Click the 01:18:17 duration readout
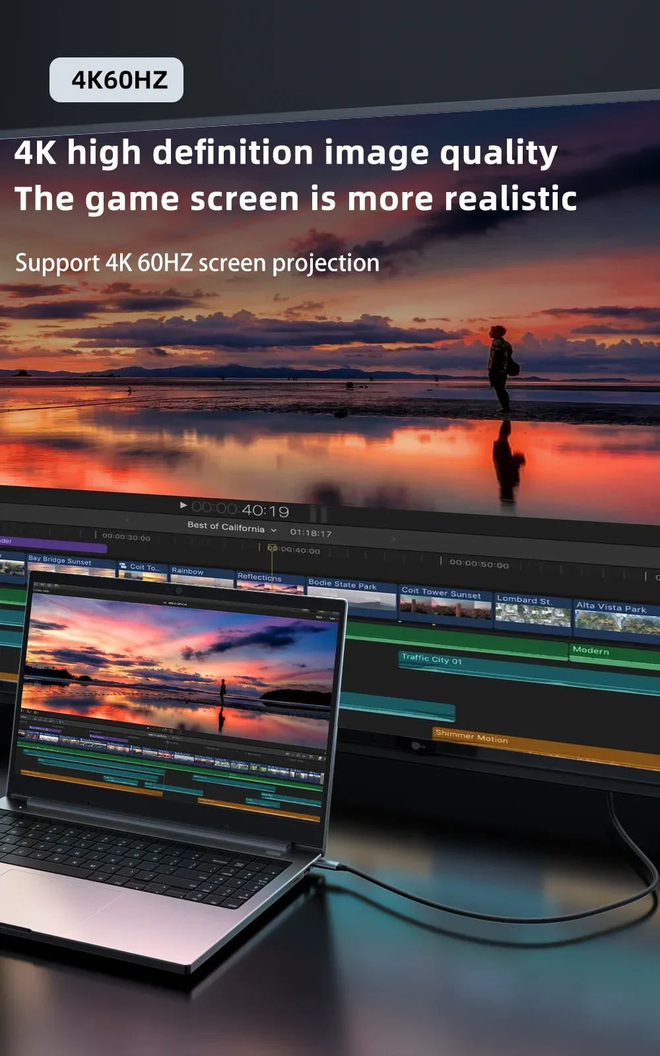Screen dimensions: 660x1056 pyautogui.click(x=311, y=533)
